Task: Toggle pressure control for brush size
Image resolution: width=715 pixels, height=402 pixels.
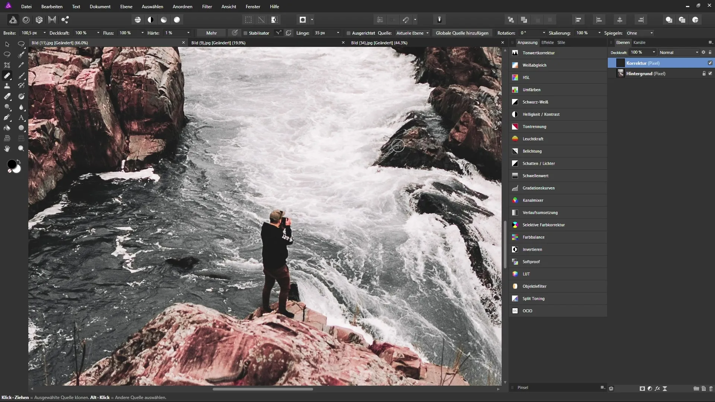Action: coord(235,33)
